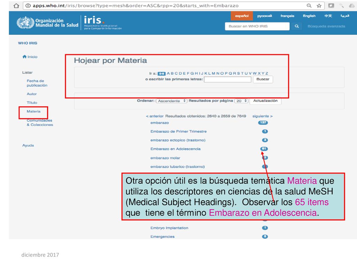Switch language to français

coord(287,16)
